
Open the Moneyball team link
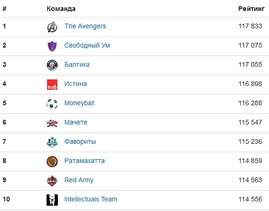[x=79, y=103]
